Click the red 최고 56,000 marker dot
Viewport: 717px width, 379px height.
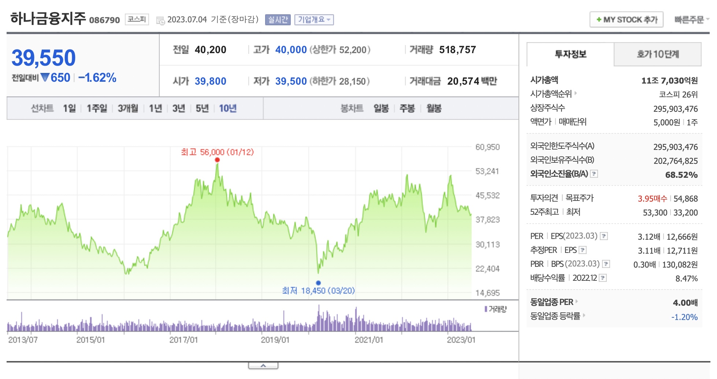point(217,160)
